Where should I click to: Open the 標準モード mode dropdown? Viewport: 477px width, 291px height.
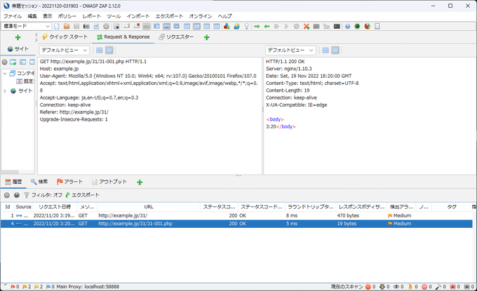pos(26,26)
